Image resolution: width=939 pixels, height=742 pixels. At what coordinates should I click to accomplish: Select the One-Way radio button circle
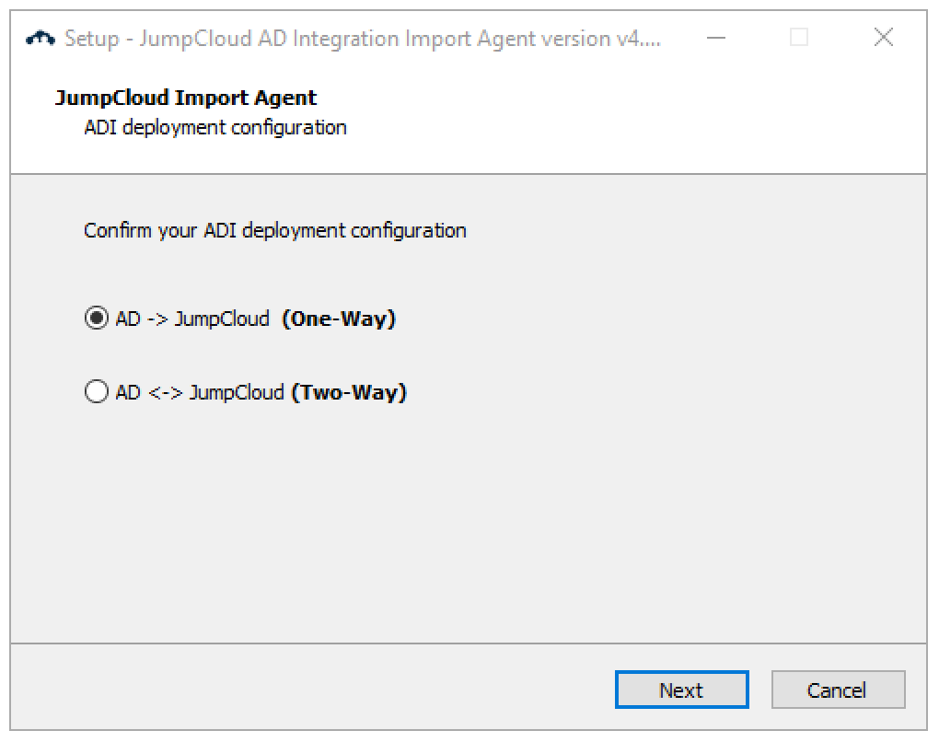tap(96, 319)
